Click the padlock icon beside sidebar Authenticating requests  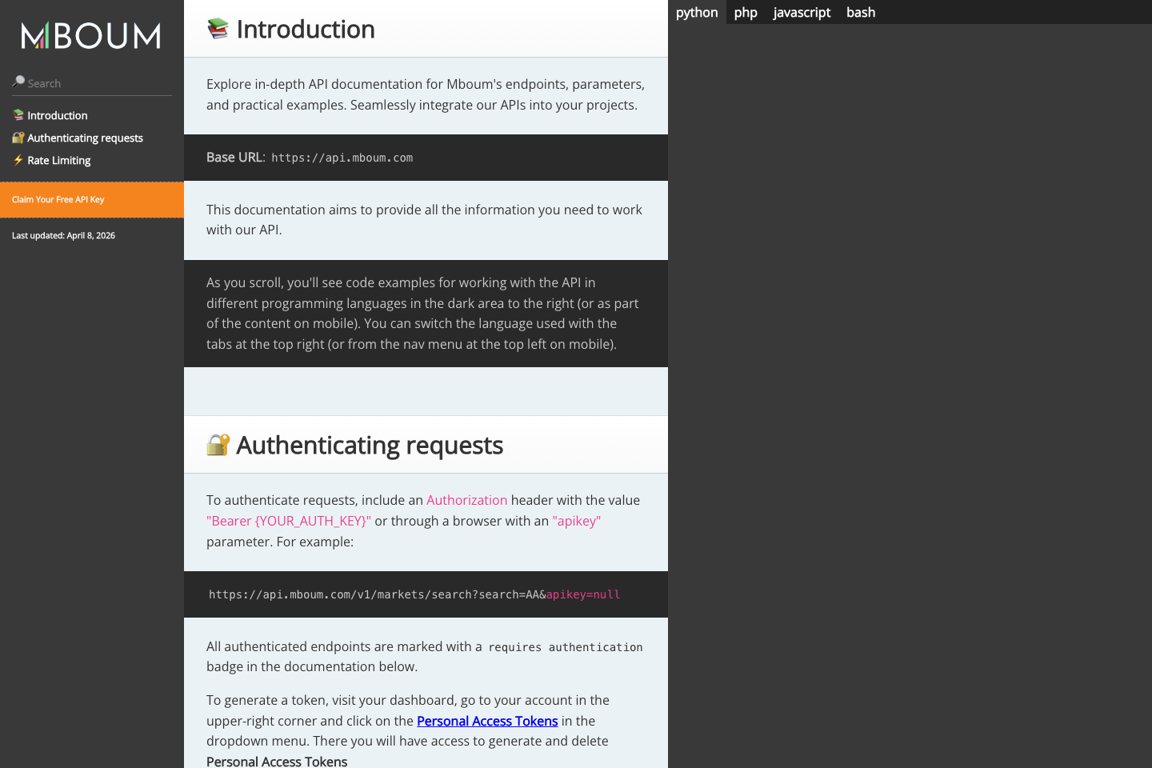click(18, 137)
